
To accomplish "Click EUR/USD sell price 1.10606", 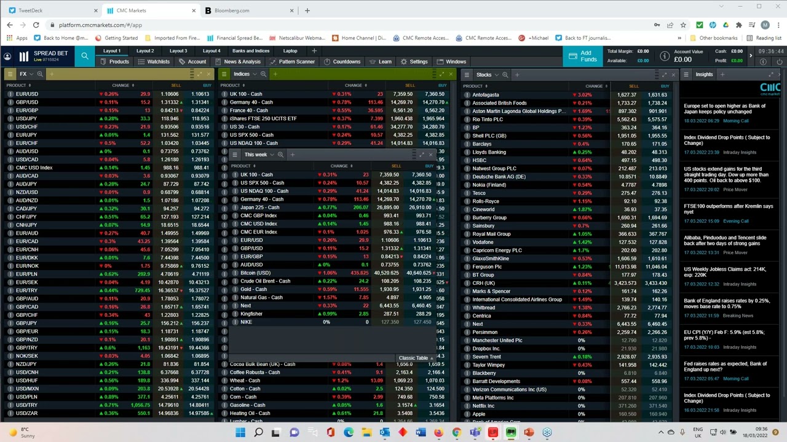I will (x=169, y=95).
